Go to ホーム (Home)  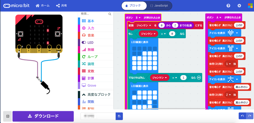(x=43, y=6)
